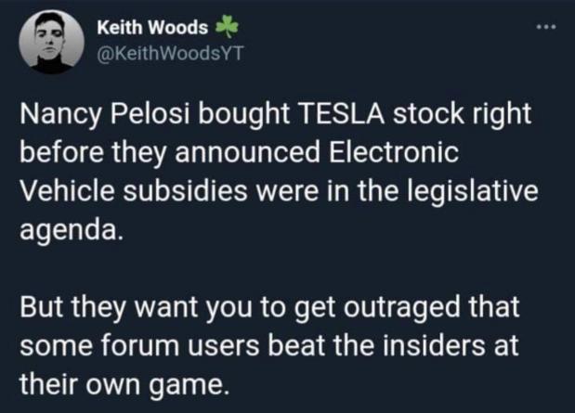Click the line starting with But they want

pyautogui.click(x=269, y=307)
